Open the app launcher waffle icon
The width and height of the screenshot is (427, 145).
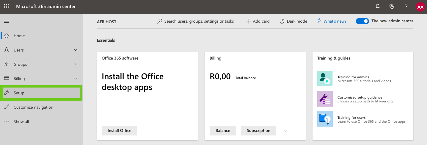(6, 6)
